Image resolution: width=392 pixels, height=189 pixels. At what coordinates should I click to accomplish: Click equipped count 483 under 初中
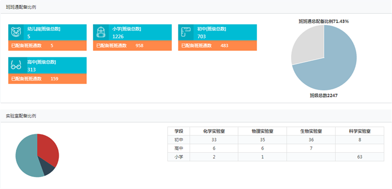tap(224, 46)
